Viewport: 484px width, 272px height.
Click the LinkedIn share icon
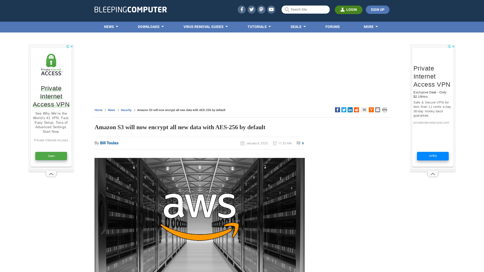(350, 110)
